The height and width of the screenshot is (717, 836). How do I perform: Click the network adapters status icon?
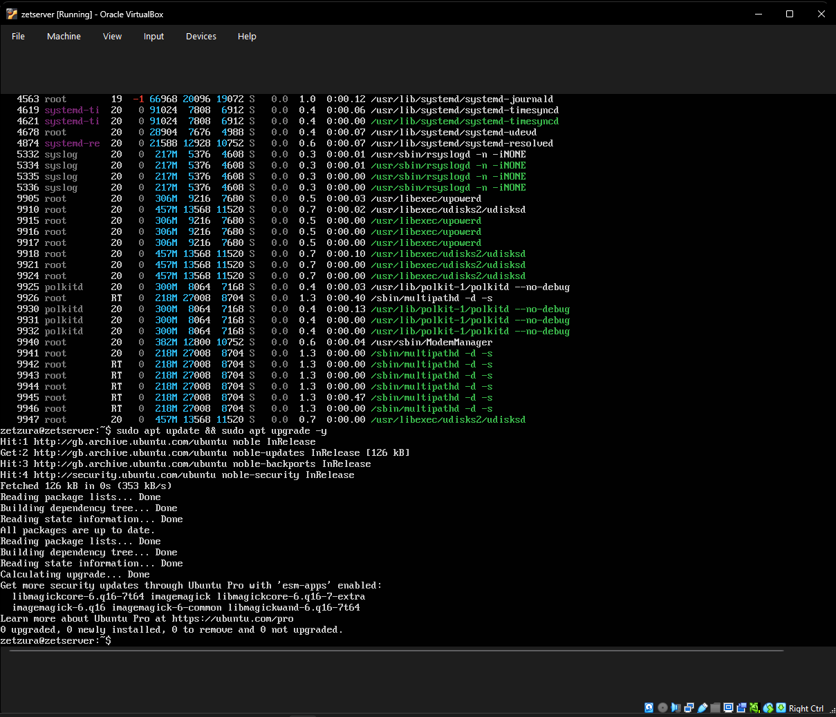point(689,707)
